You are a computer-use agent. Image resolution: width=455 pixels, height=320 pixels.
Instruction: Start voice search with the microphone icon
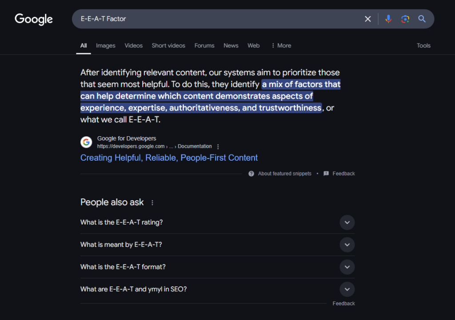(x=388, y=19)
